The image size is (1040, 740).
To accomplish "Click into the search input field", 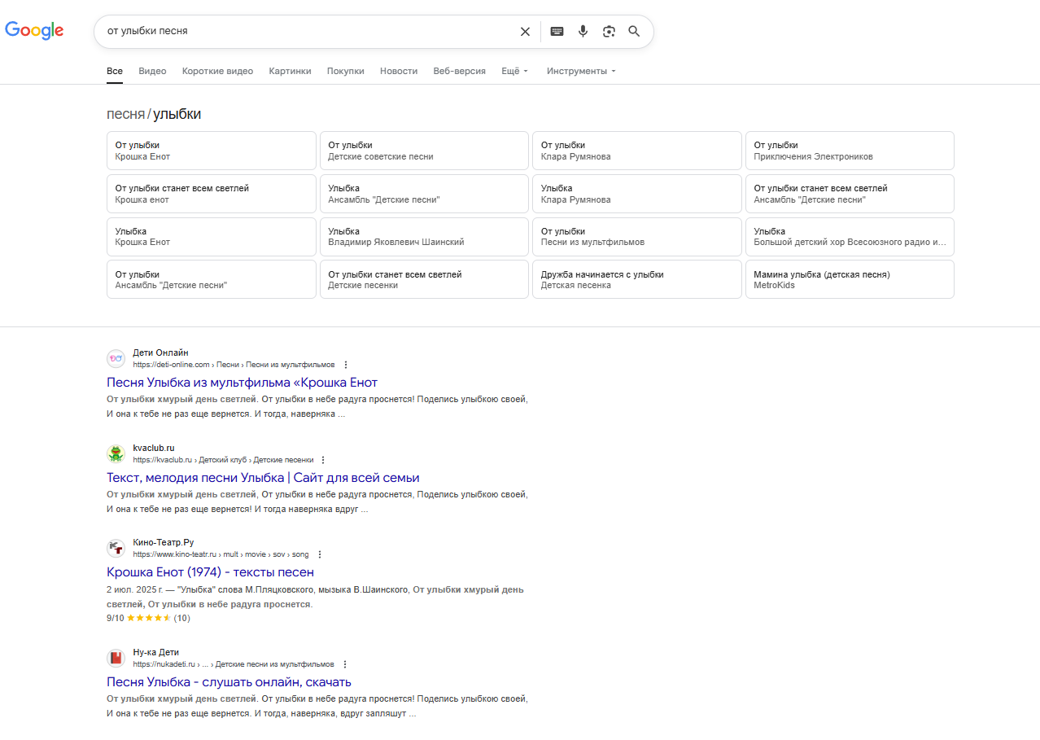I will point(309,32).
